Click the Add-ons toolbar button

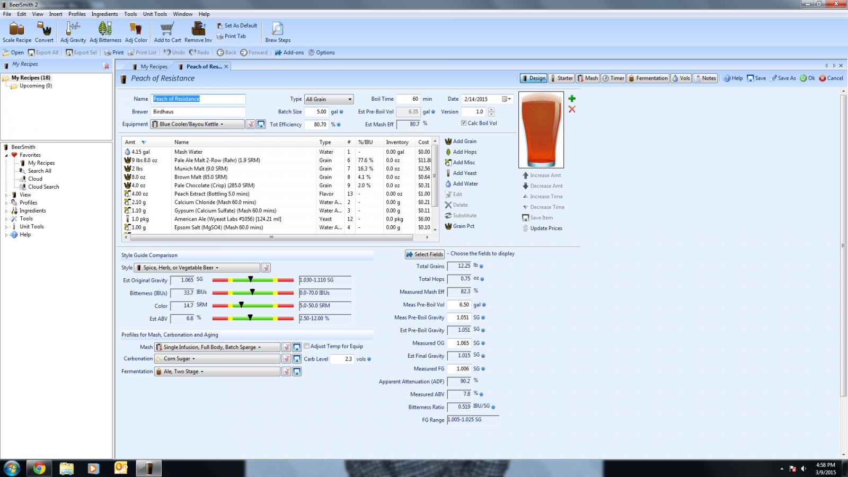coord(289,52)
